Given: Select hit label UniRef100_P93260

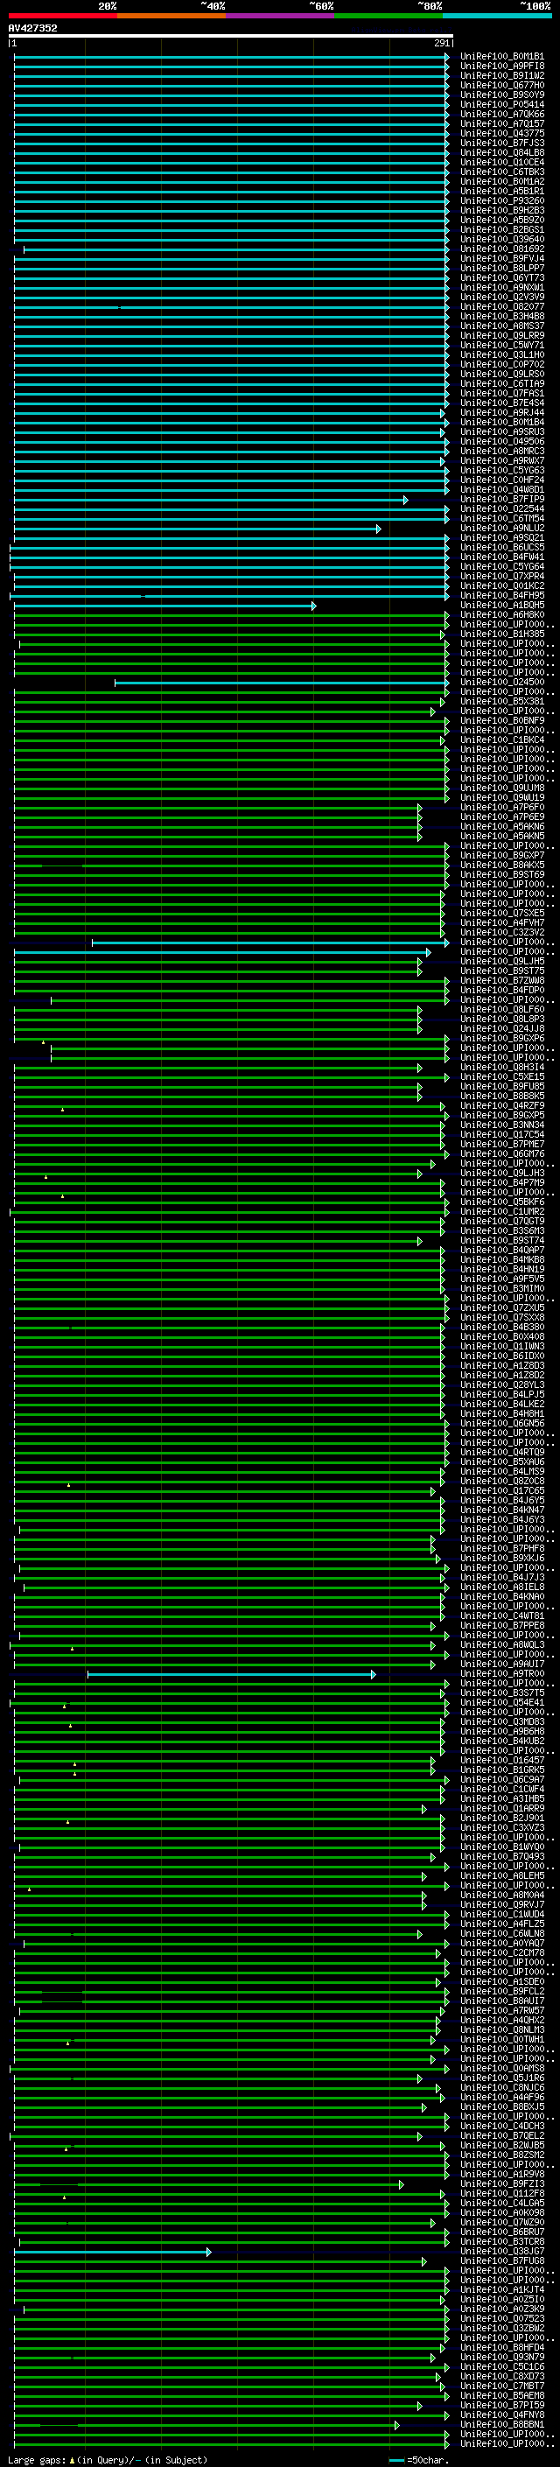Looking at the screenshot, I should 502,201.
